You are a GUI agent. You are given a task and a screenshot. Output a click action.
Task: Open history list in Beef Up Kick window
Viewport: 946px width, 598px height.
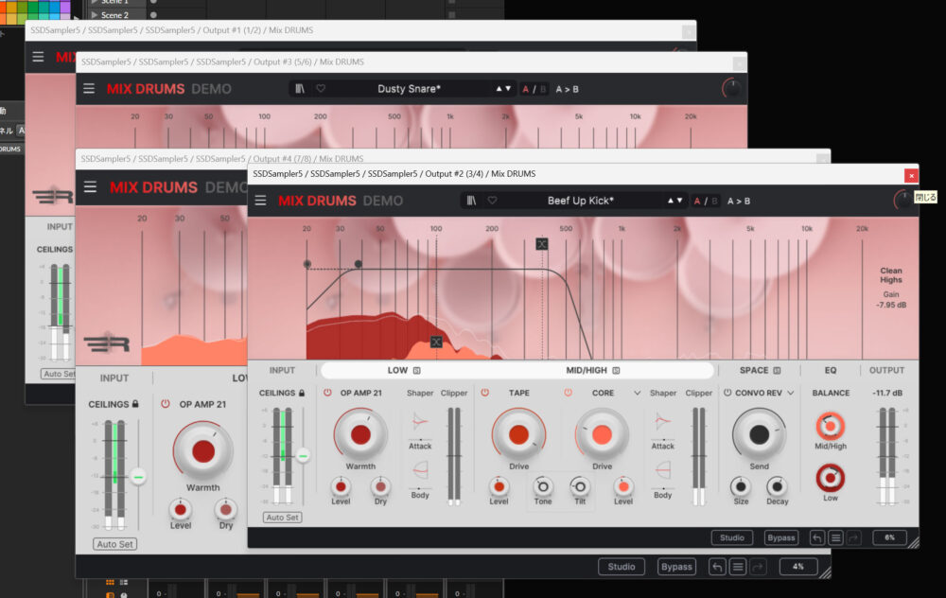point(835,537)
